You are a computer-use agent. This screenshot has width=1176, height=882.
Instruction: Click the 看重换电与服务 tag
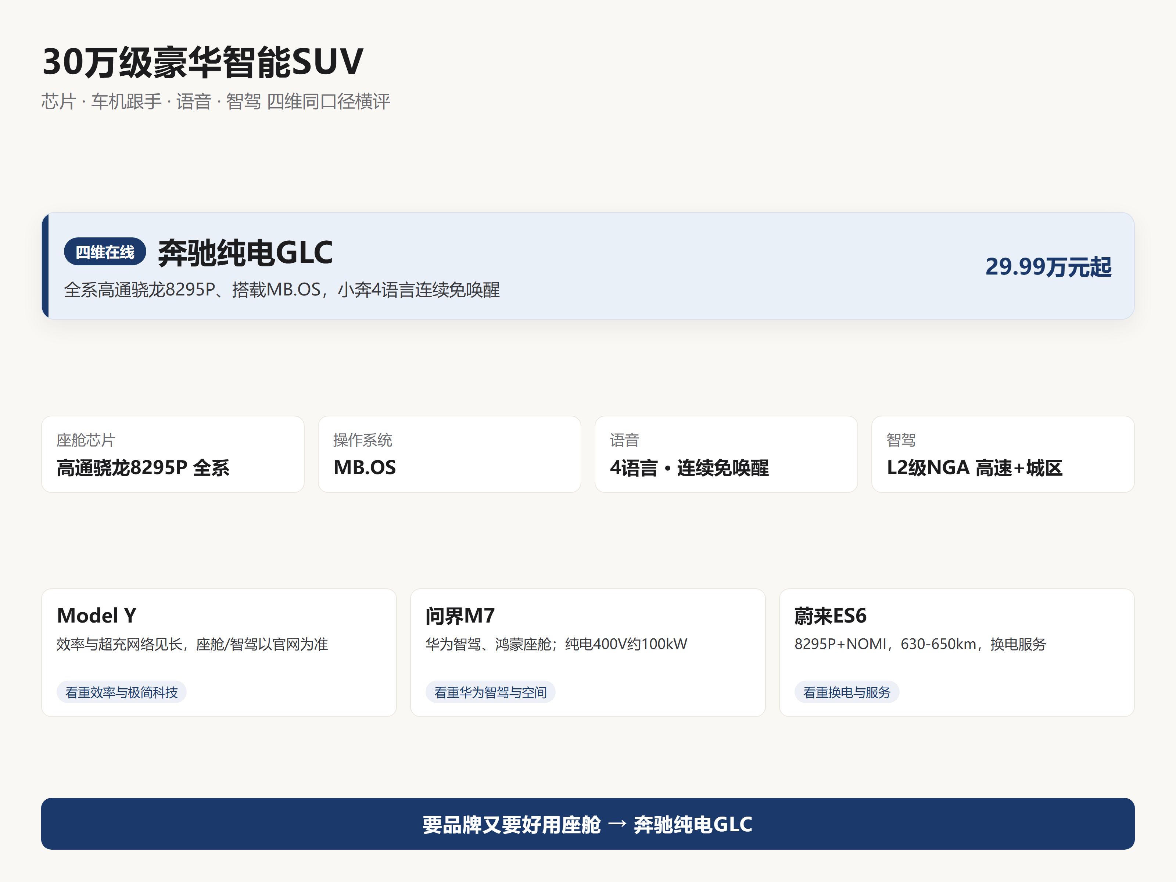click(846, 692)
